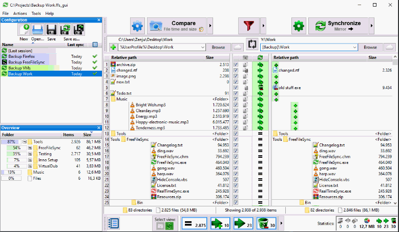Select [Last session] configuration
The width and height of the screenshot is (399, 232).
(51, 51)
